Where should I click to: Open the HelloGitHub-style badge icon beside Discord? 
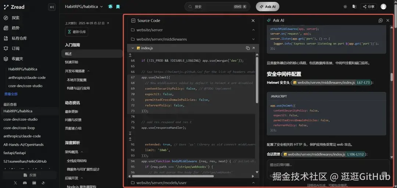(34, 183)
